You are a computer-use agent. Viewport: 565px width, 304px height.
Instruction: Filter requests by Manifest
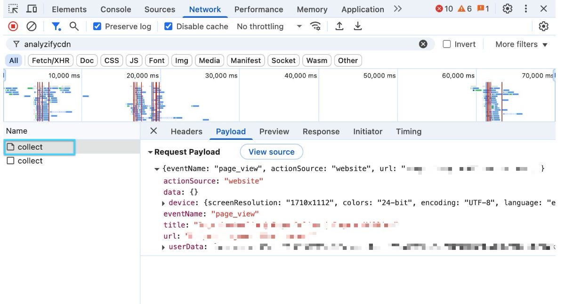coord(246,60)
